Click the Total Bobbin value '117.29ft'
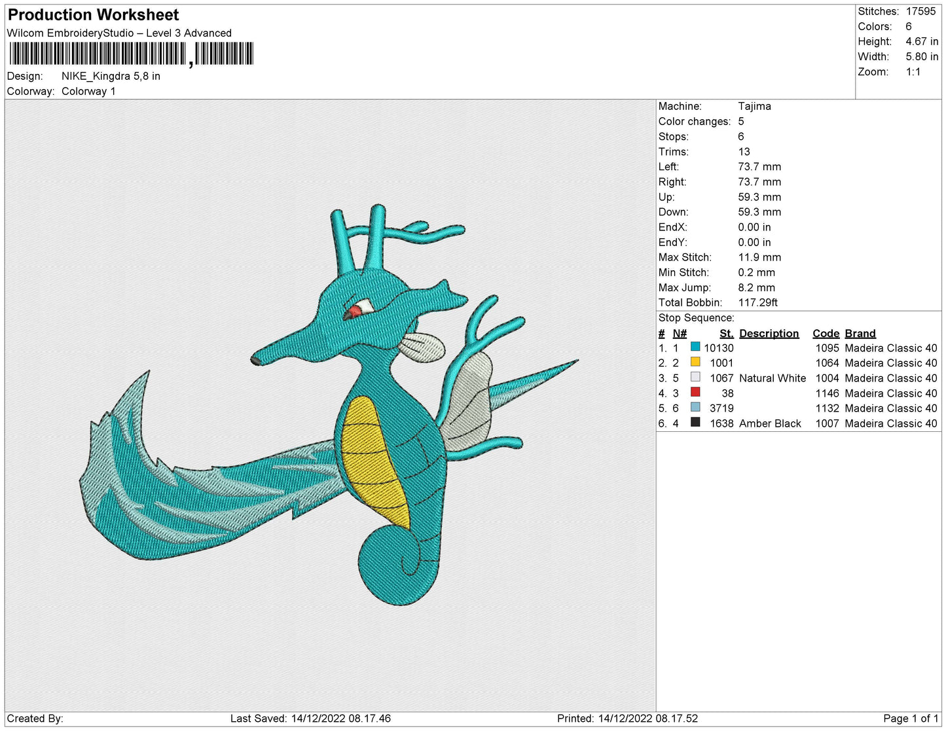 pos(757,302)
